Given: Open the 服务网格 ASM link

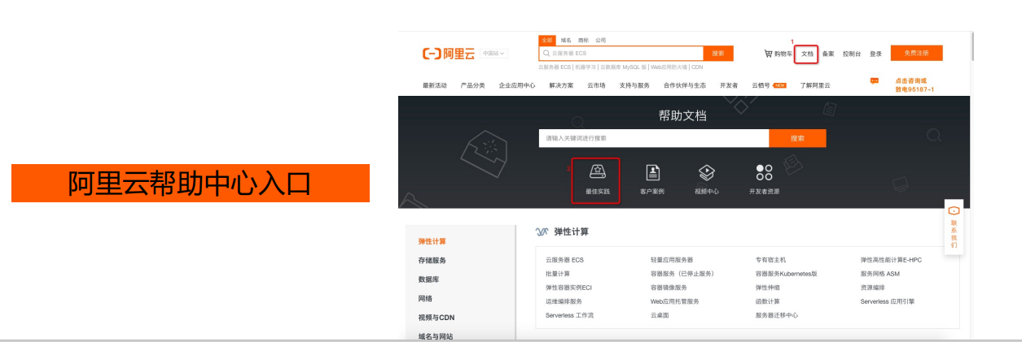Looking at the screenshot, I should pos(880,274).
